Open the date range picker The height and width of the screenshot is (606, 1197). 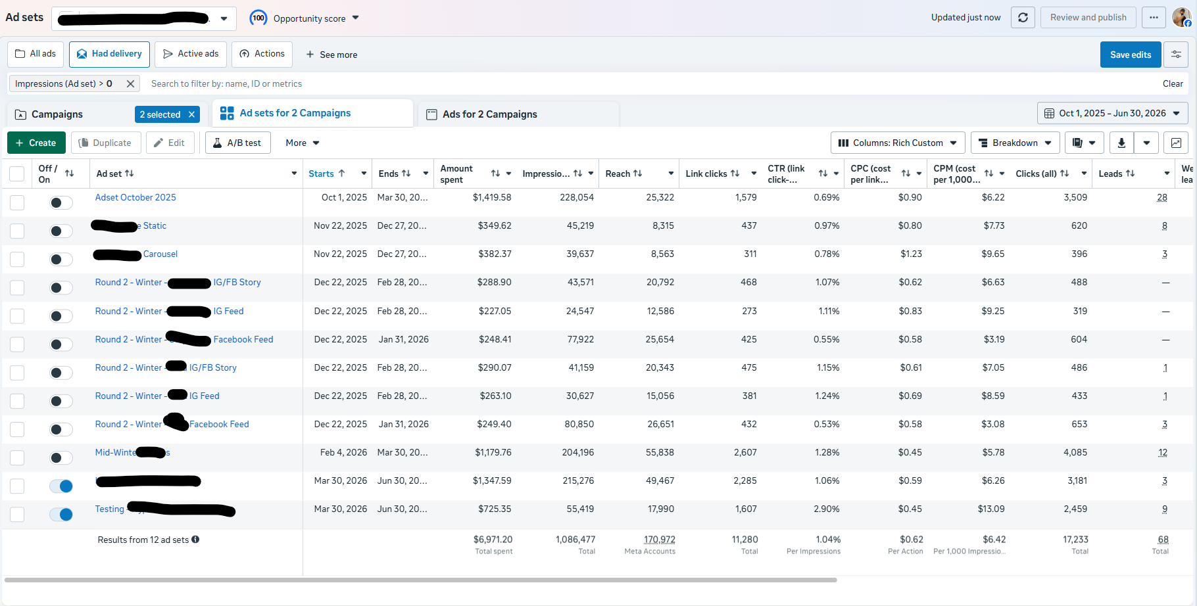tap(1113, 113)
